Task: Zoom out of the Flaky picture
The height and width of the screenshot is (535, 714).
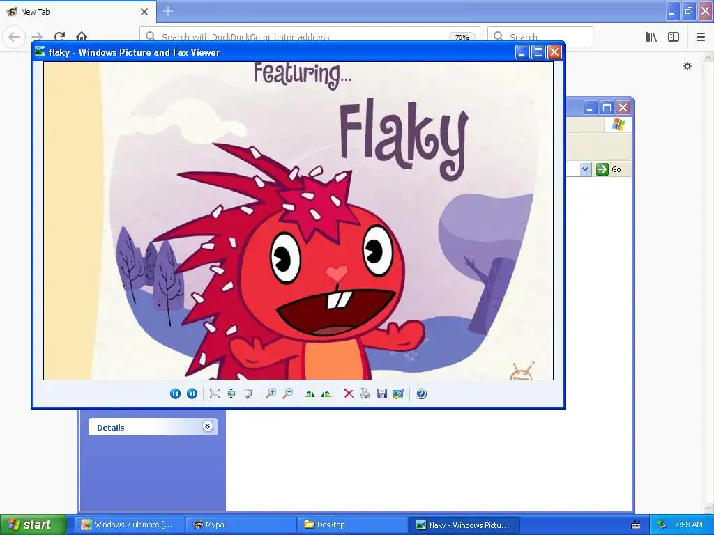Action: pos(287,394)
